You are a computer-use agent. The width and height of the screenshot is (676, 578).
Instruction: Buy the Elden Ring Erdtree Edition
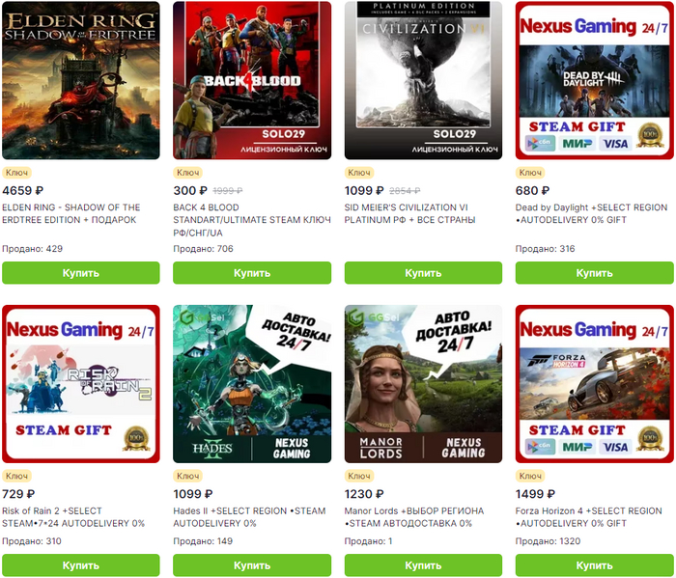coord(80,273)
